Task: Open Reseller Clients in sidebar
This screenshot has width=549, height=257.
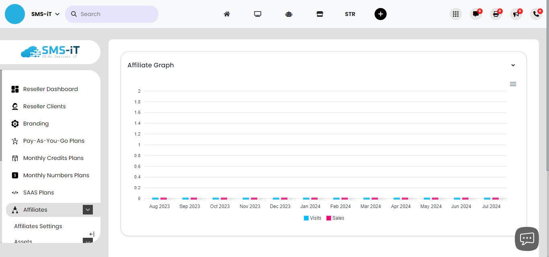Action: click(44, 106)
